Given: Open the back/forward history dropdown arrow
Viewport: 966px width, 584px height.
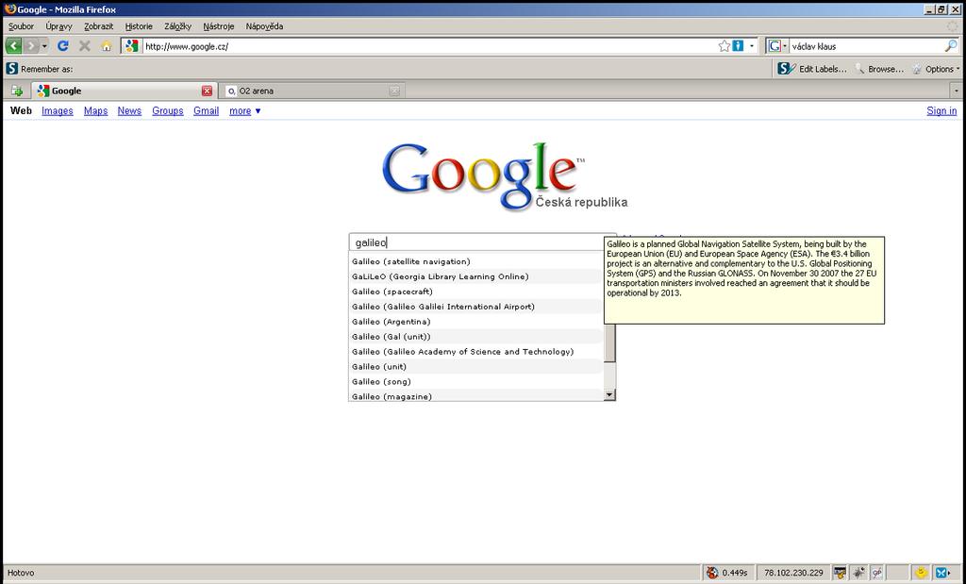Looking at the screenshot, I should click(x=44, y=46).
